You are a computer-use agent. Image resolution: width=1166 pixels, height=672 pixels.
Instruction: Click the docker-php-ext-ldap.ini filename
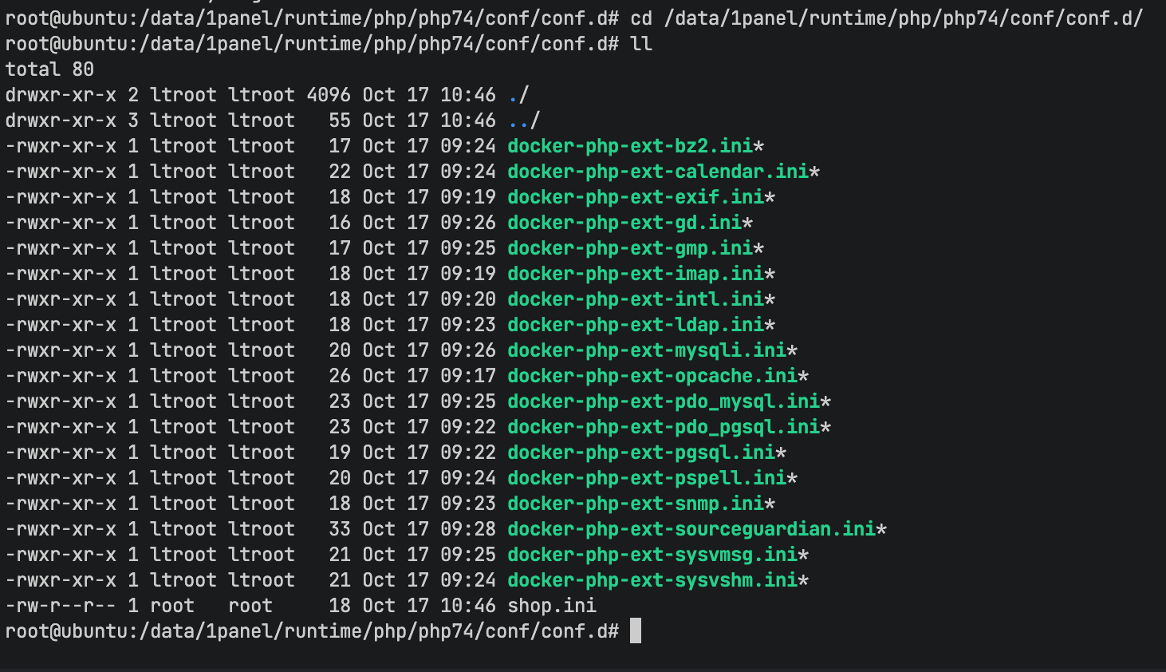(636, 325)
